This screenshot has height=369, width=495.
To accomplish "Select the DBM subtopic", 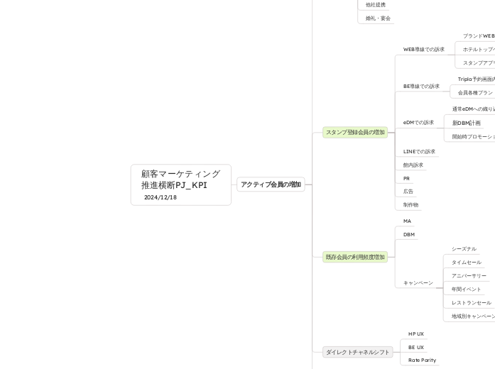I will point(409,235).
